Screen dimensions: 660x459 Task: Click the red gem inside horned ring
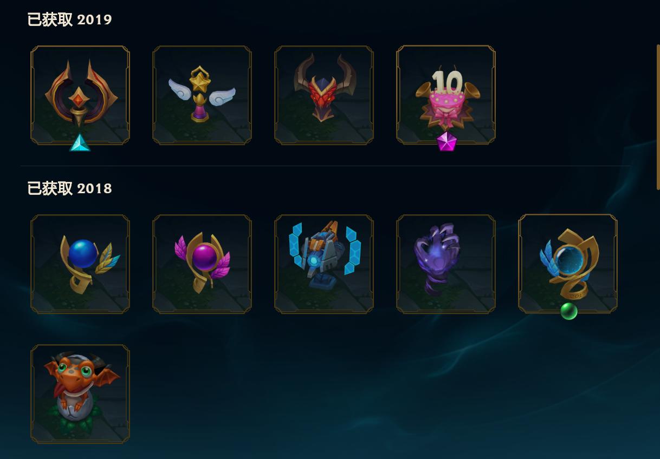[79, 99]
